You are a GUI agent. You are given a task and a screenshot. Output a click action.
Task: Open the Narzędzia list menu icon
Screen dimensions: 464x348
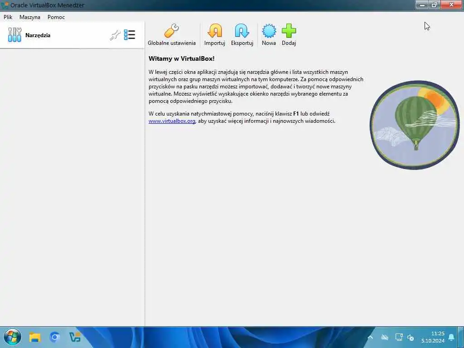click(130, 35)
